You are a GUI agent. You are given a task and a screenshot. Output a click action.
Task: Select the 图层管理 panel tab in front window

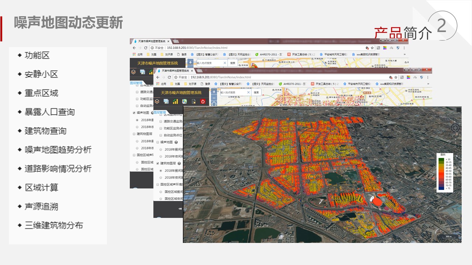tap(160, 112)
